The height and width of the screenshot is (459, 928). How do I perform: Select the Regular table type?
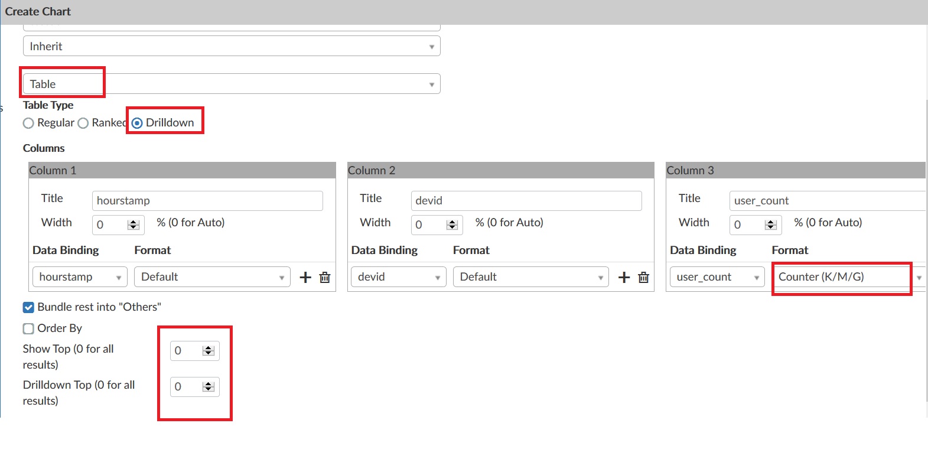(x=28, y=123)
